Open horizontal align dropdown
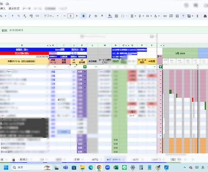This screenshot has height=172, width=208. 133,16
